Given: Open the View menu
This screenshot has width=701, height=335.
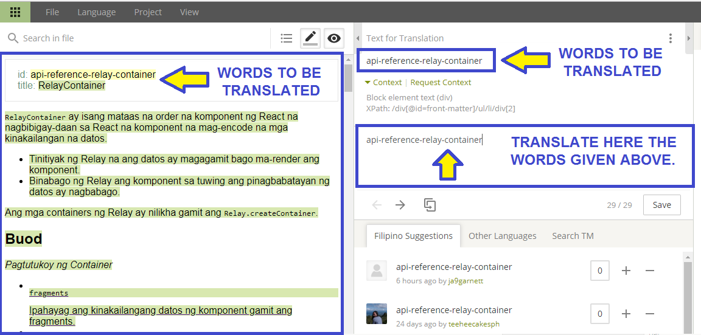Looking at the screenshot, I should coord(189,12).
